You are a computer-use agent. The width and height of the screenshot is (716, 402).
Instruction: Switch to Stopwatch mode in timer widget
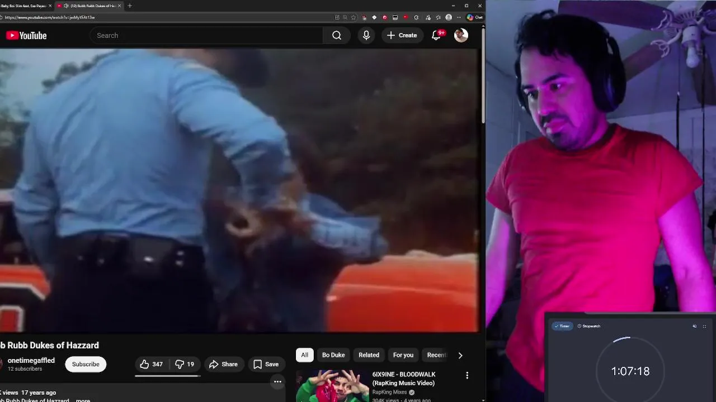(589, 326)
